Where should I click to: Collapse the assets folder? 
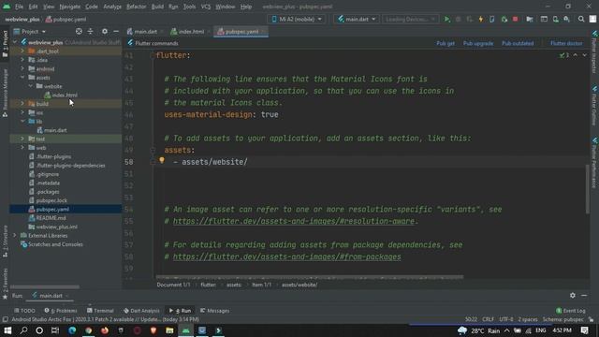click(x=22, y=77)
